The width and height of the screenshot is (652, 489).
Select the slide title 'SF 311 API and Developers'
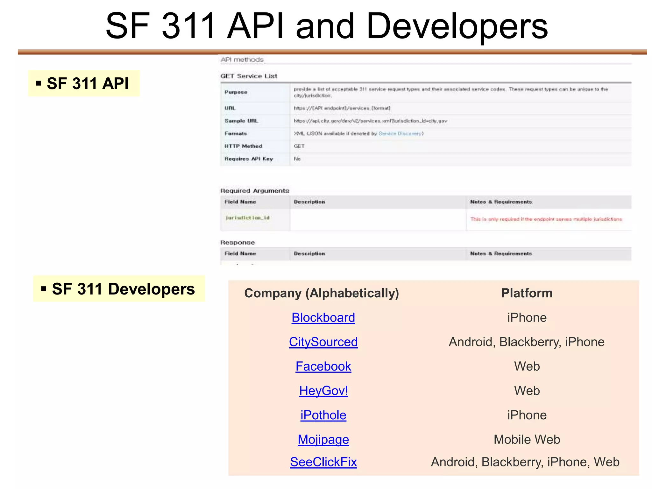[x=327, y=26]
